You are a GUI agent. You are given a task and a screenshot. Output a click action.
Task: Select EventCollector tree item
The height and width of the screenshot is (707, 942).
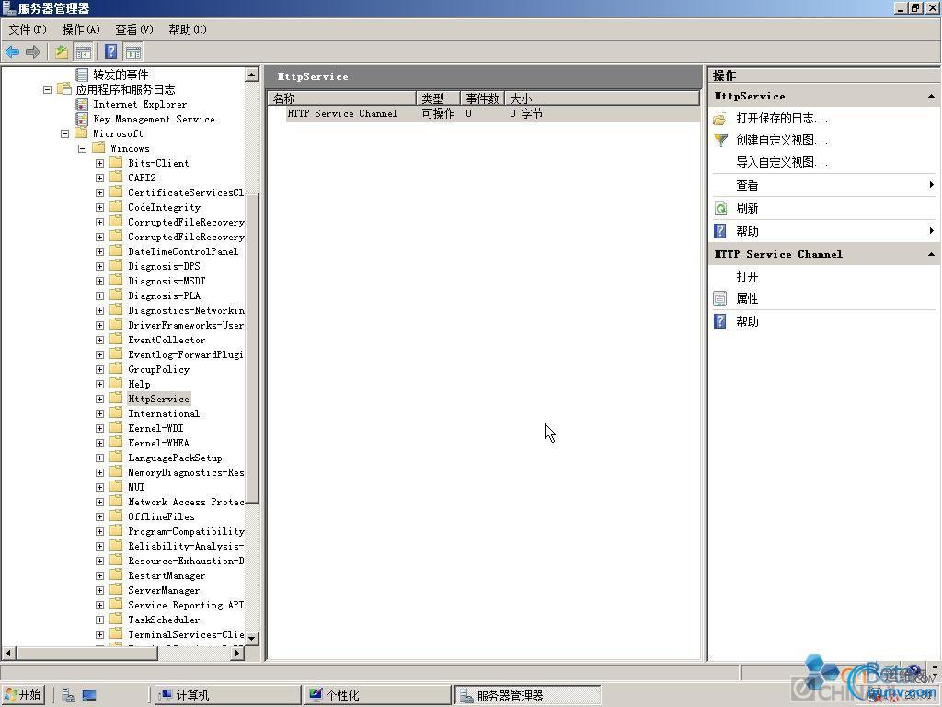tap(167, 341)
